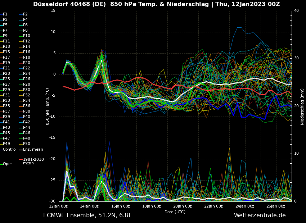Click the Niederschlag (mm) right axis label
Screen dimensions: 306x223
pos(302,106)
